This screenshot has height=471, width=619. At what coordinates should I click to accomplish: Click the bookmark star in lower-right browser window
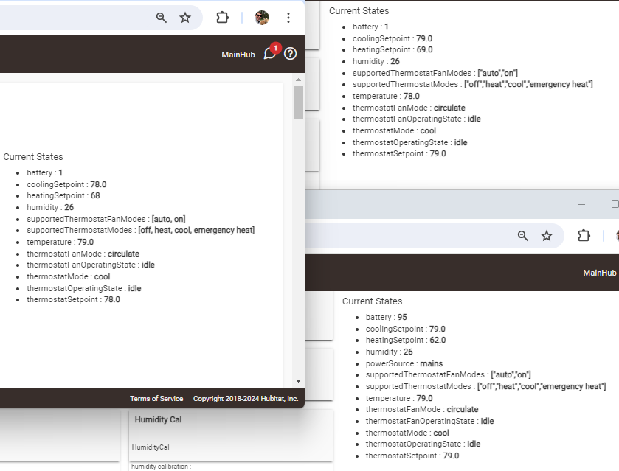[547, 236]
